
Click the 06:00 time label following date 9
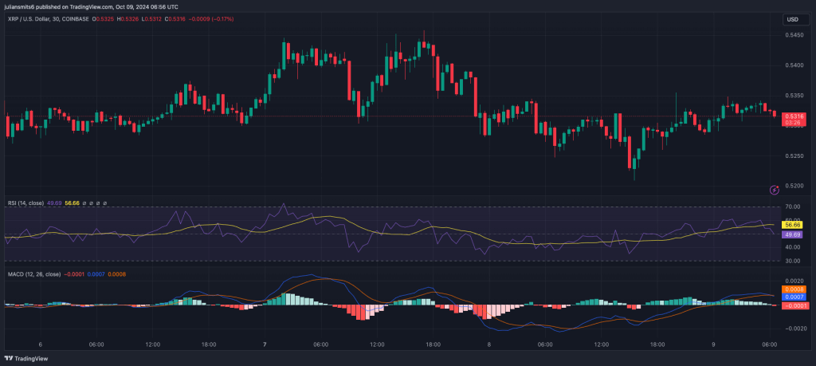pos(770,344)
